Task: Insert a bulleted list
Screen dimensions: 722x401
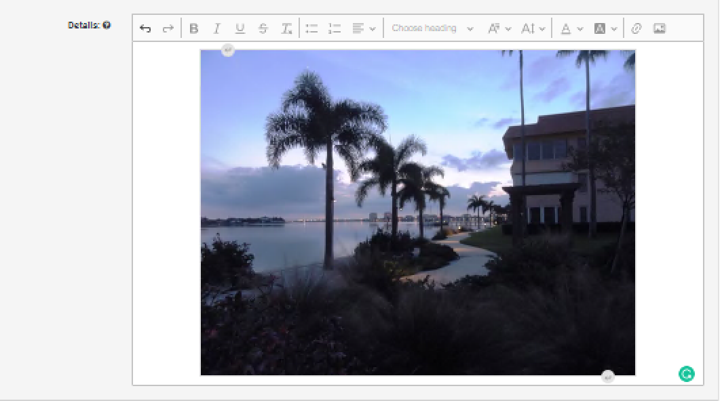Action: click(x=311, y=28)
